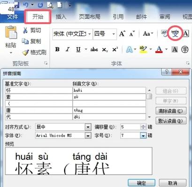
Task: Click offset (偏移量) spinner arrows
Action: click(143, 127)
